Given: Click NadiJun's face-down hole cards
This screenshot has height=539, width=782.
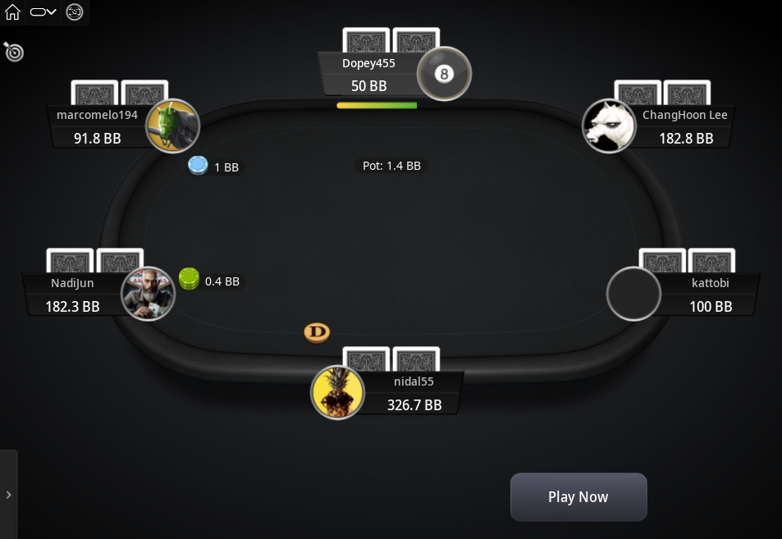Looking at the screenshot, I should pyautogui.click(x=94, y=260).
